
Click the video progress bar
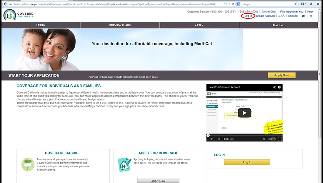click(244, 135)
